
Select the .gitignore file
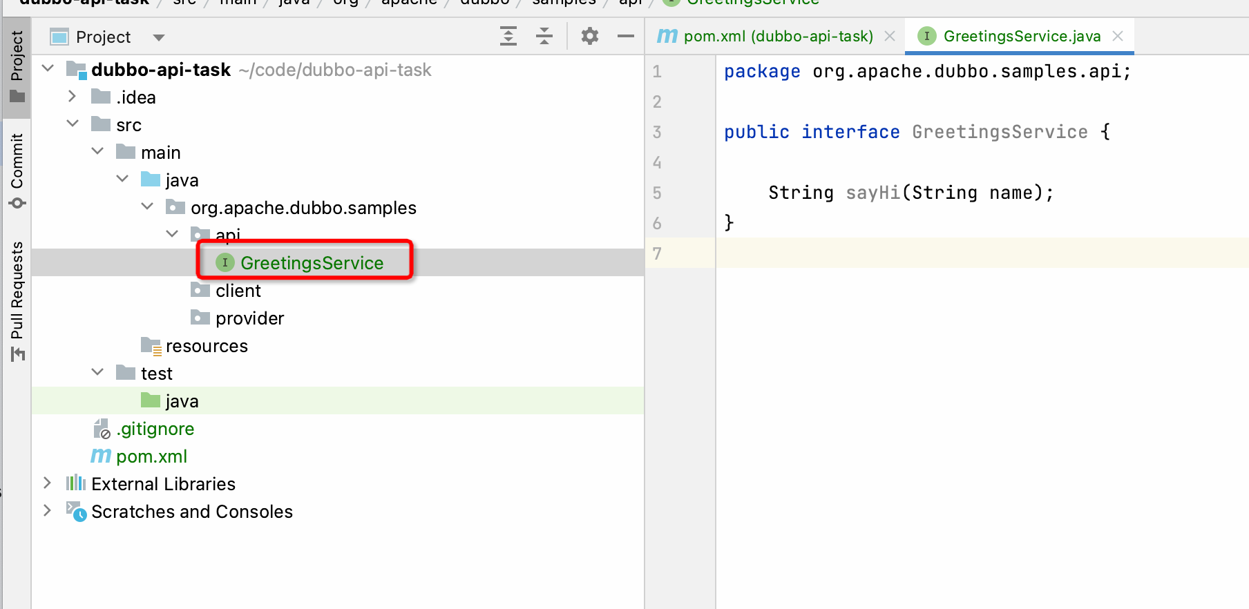click(155, 429)
